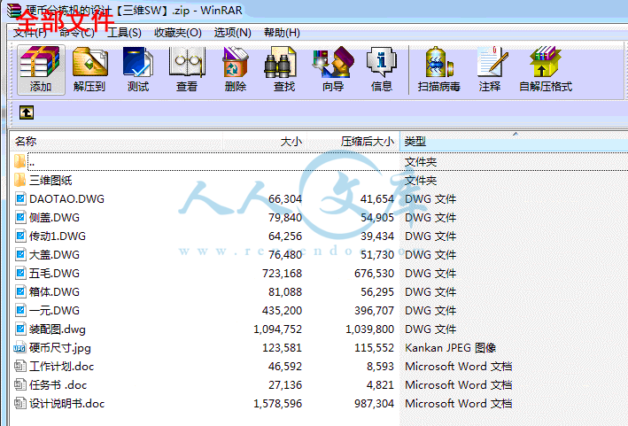Go up one folder level arrow

point(27,112)
